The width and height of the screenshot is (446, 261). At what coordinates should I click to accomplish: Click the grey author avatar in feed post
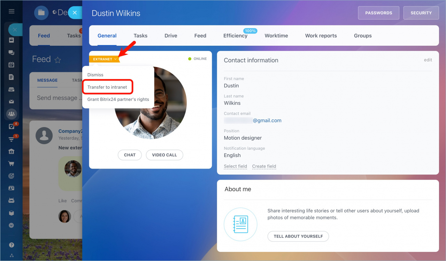point(44,135)
